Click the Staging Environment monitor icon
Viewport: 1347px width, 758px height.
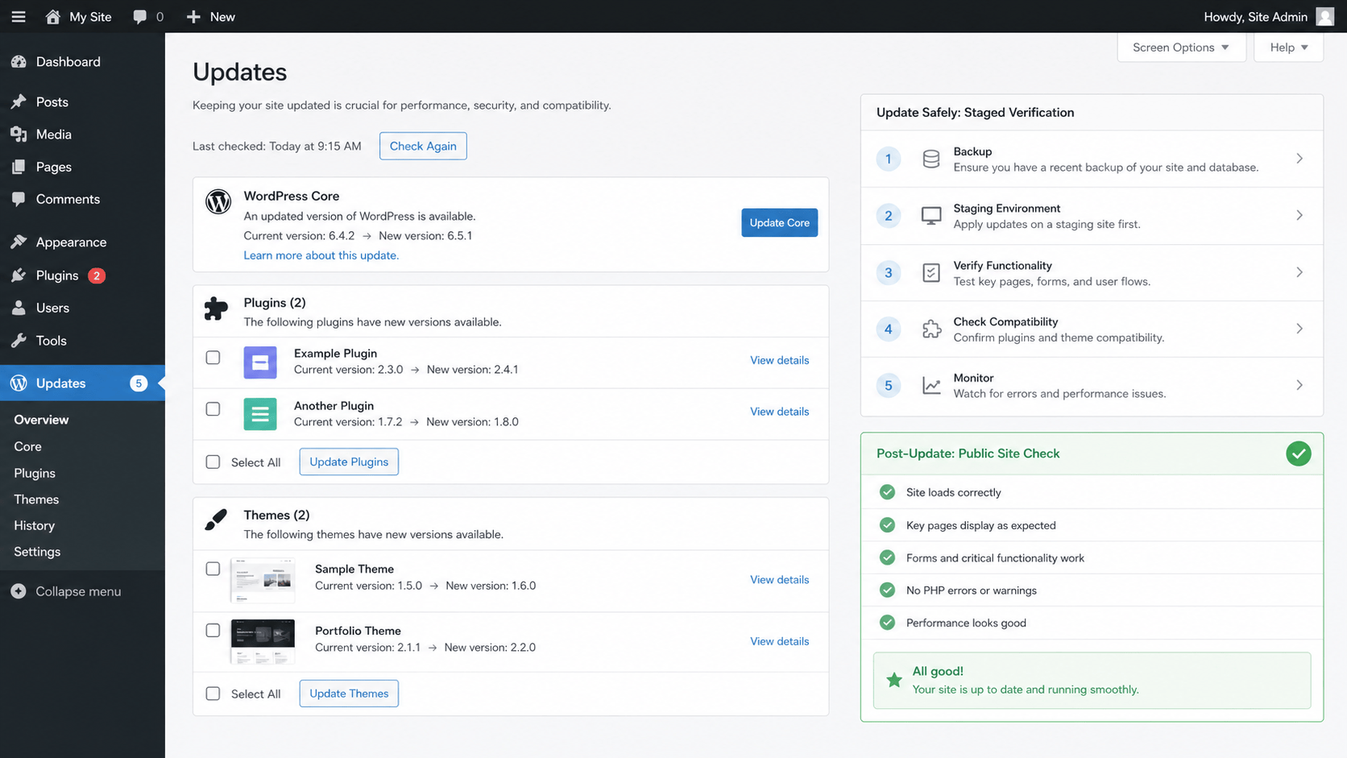pos(931,216)
